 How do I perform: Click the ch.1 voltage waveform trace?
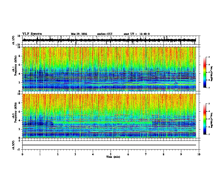(109, 40)
